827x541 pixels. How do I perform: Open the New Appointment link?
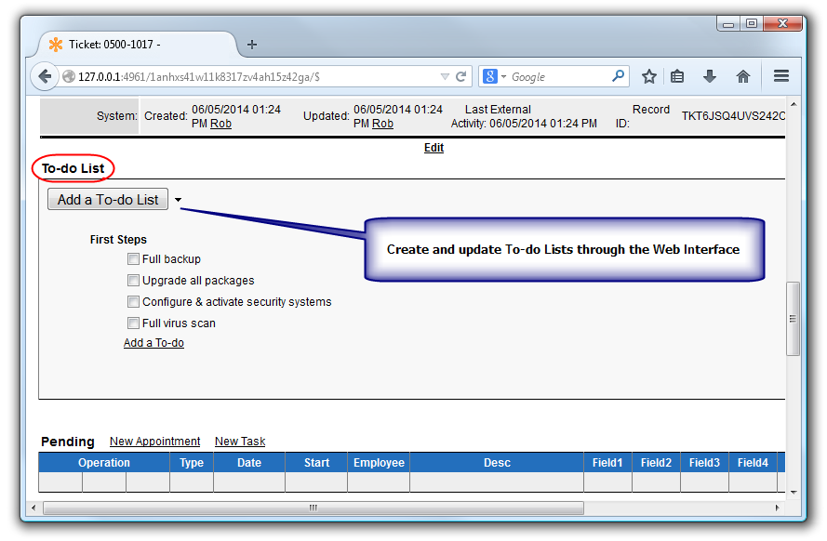[x=154, y=441]
